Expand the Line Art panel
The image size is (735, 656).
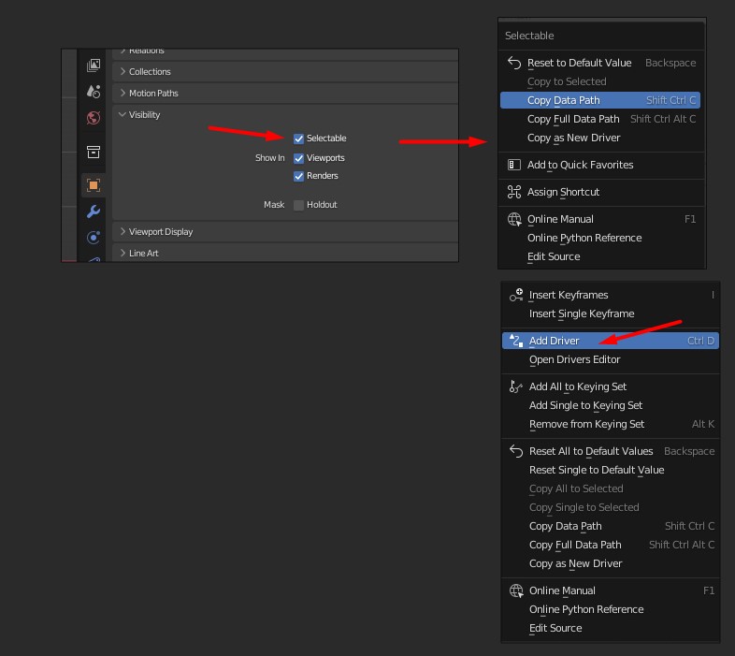point(285,253)
